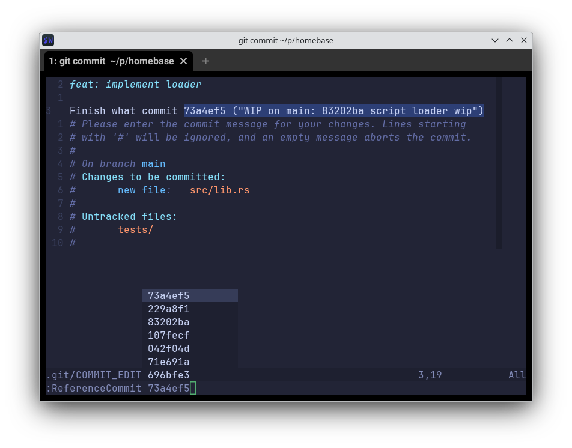Viewport: 572px width, 448px height.
Task: Choose commit 042f04d from completion menu
Action: 190,349
